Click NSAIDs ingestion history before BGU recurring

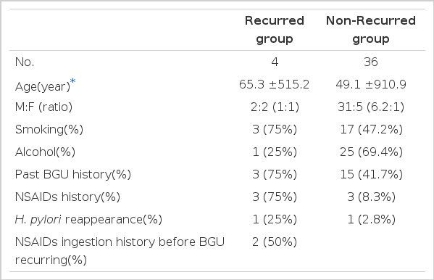click(120, 251)
